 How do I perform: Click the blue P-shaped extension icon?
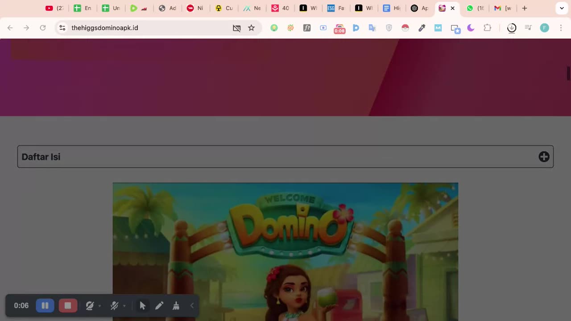tap(356, 28)
